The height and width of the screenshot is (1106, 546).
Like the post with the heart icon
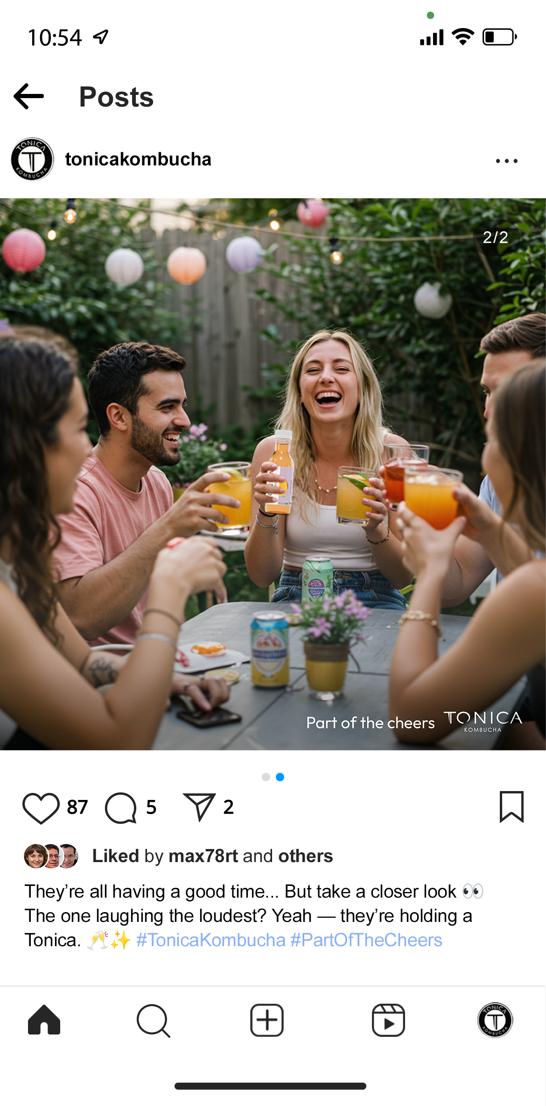[41, 808]
